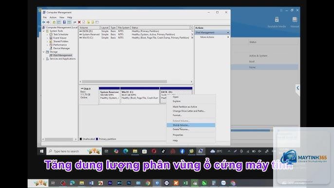This screenshot has width=334, height=188.
Task: Select the Win10 (C:) row in volume list
Action: [136, 38]
